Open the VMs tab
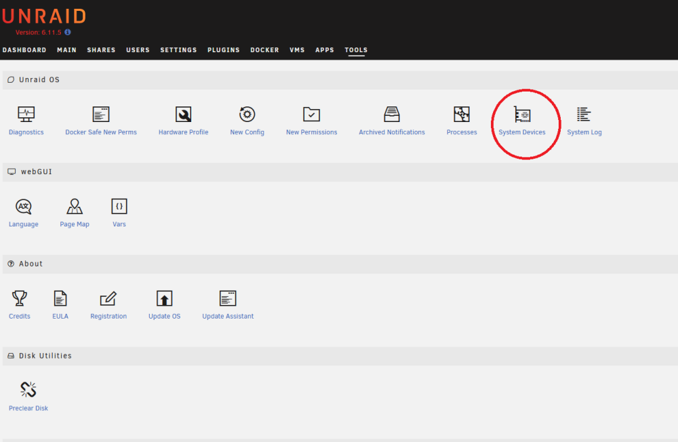 297,50
